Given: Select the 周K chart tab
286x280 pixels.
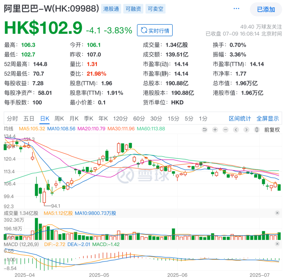Looking at the screenshot, I should [x=59, y=118].
